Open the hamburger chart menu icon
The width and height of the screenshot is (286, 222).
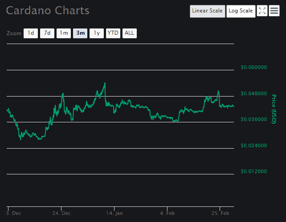(274, 11)
